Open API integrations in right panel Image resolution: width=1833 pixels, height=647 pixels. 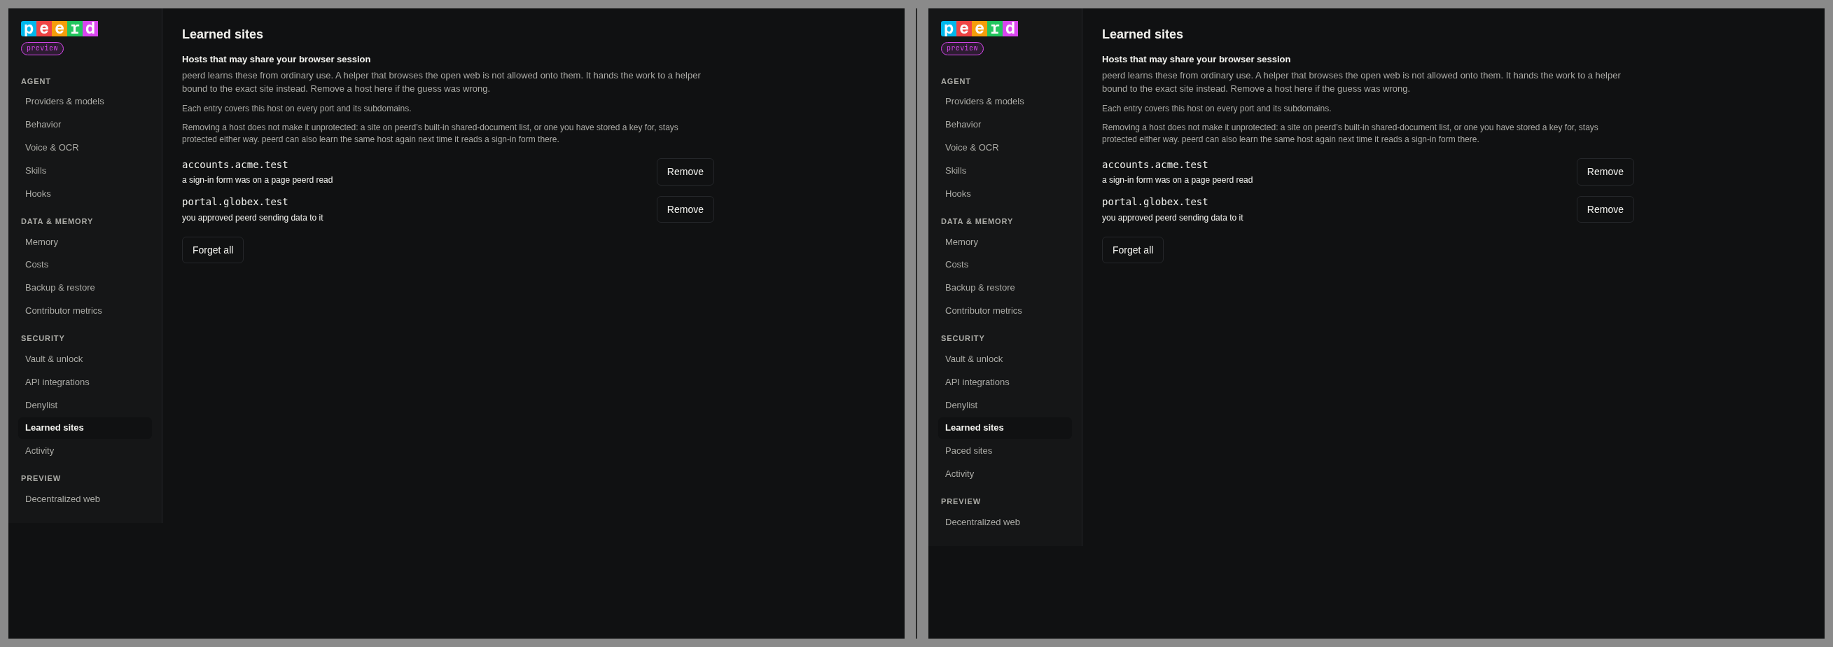tap(1005, 382)
